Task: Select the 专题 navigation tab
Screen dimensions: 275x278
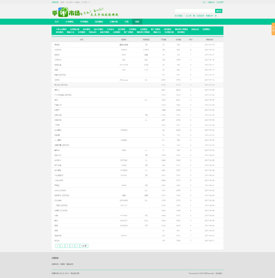Action: pyautogui.click(x=127, y=22)
